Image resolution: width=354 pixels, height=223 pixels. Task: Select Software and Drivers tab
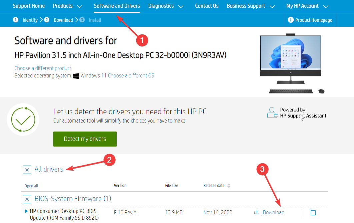point(117,6)
